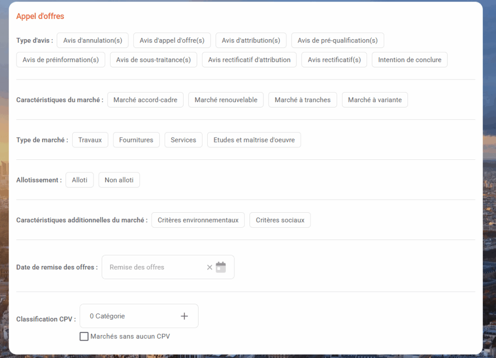The height and width of the screenshot is (358, 496).
Task: Select Etudes et maîtrise d'oeuvre type
Action: coord(254,140)
